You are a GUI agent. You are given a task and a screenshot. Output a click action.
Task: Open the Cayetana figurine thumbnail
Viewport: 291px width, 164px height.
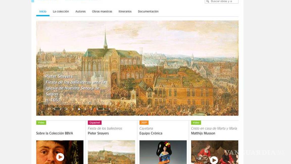tap(163, 152)
